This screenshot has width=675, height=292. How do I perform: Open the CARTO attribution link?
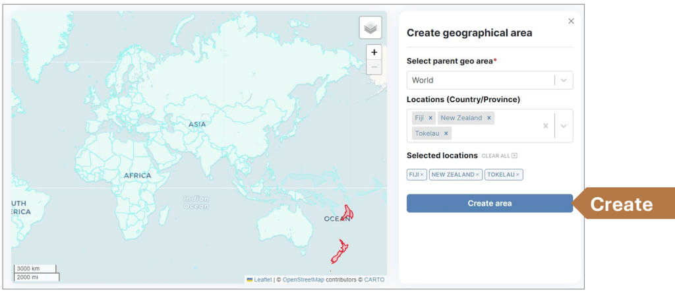point(374,279)
